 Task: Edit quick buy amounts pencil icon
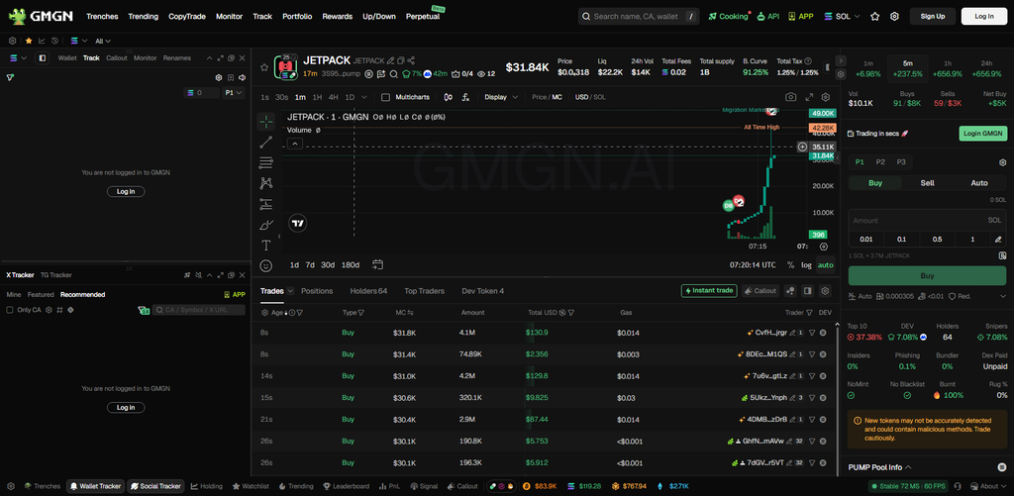click(x=998, y=240)
